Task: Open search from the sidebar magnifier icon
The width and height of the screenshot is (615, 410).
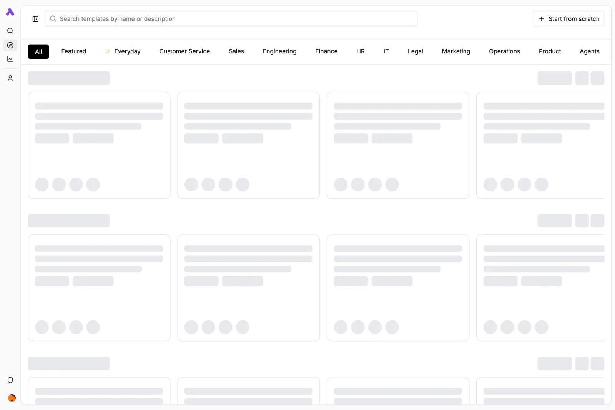Action: point(10,31)
